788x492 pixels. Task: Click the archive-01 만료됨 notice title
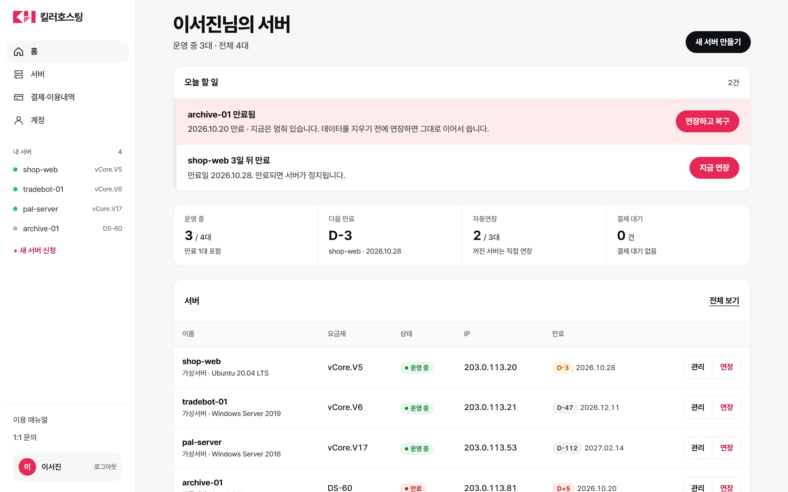click(221, 115)
